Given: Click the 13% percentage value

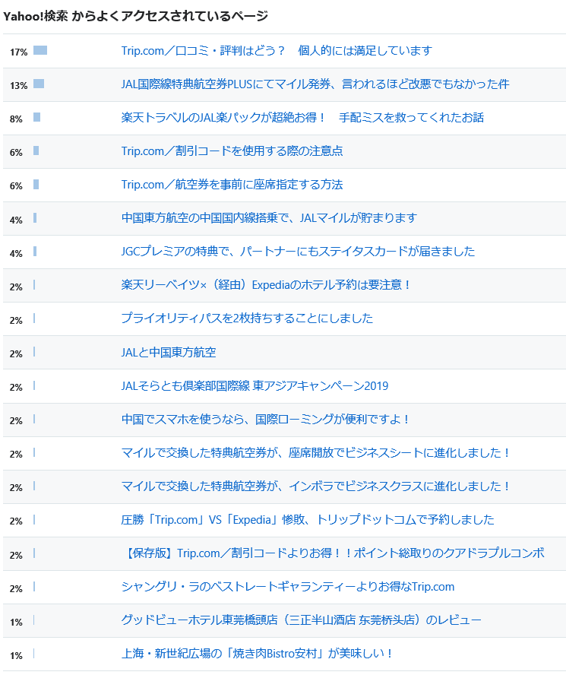Looking at the screenshot, I should [x=18, y=86].
